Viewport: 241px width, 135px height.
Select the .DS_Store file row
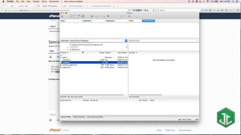click(x=94, y=60)
